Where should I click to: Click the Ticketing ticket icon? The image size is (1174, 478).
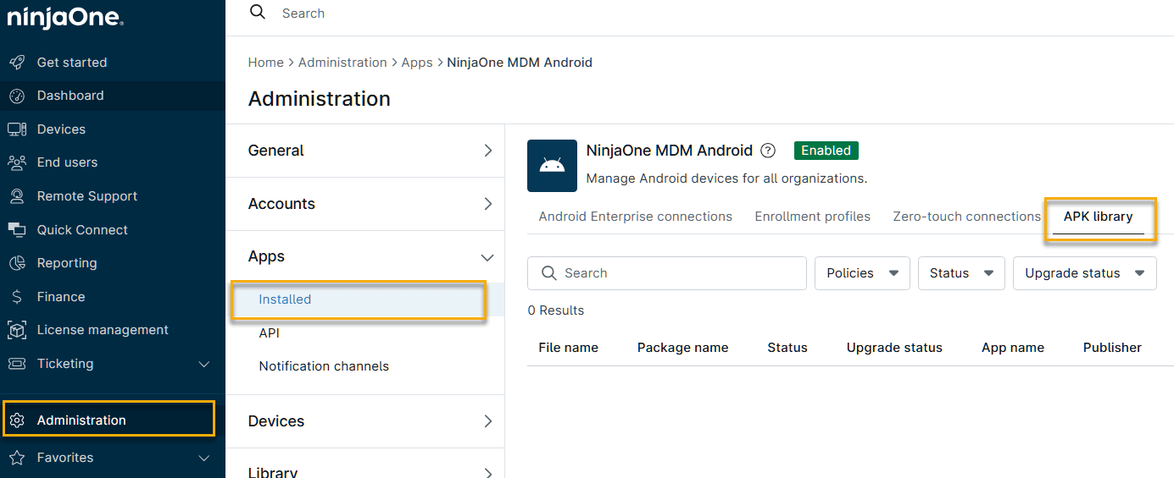coord(17,364)
